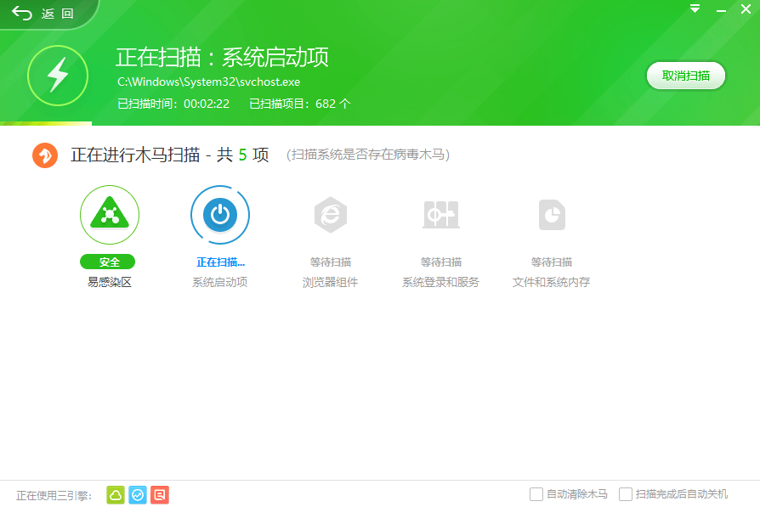
Task: Select the 易感染区 green triangle icon
Action: [x=110, y=215]
